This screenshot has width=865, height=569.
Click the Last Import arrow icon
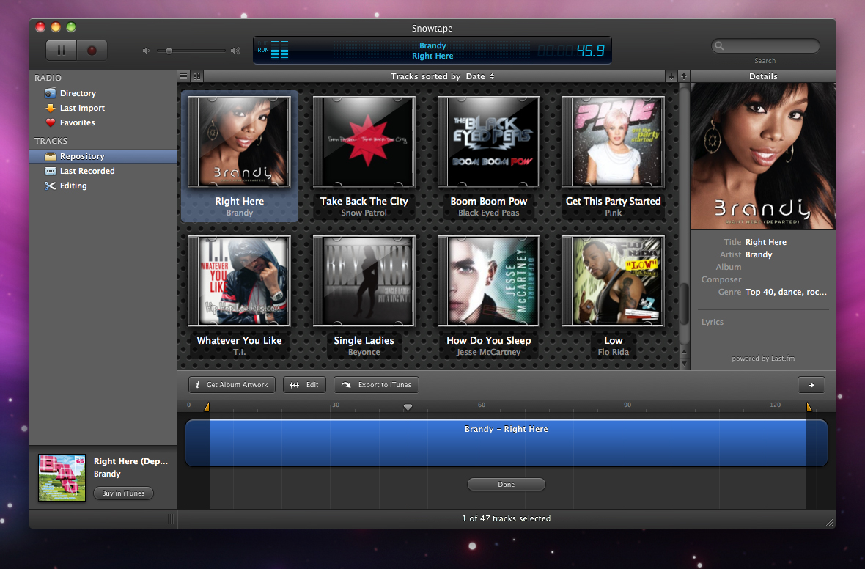pos(50,109)
